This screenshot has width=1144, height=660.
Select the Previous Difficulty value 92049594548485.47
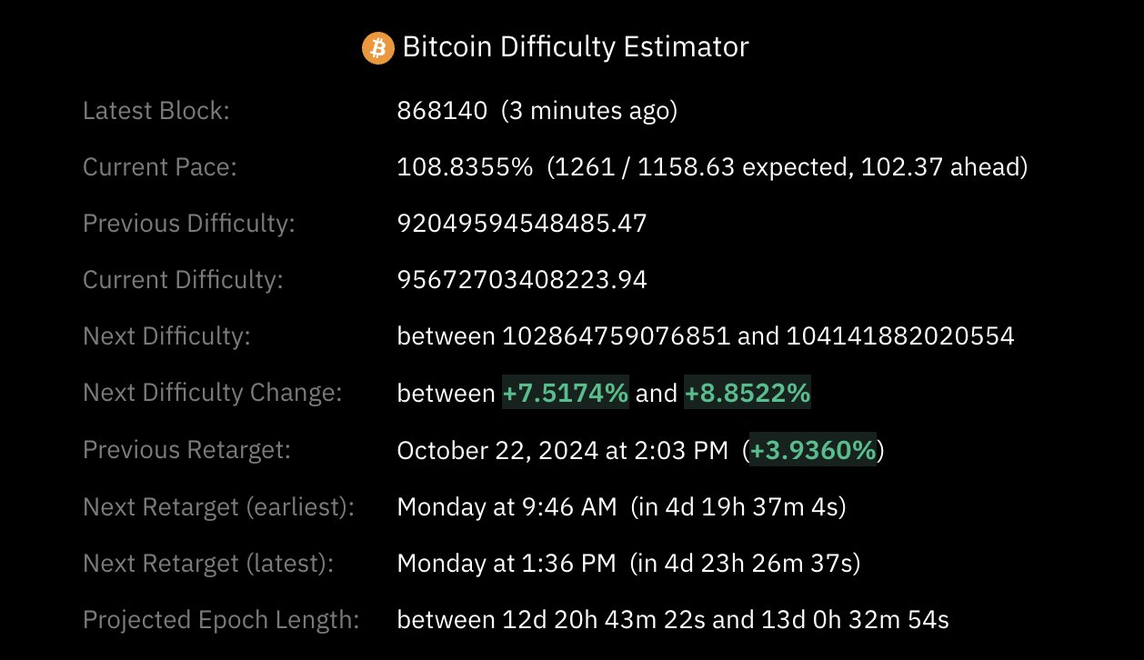522,225
